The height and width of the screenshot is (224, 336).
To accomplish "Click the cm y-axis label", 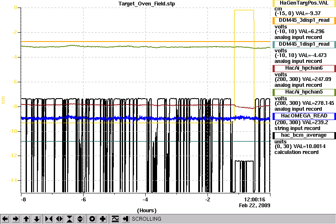I will 3,100.
